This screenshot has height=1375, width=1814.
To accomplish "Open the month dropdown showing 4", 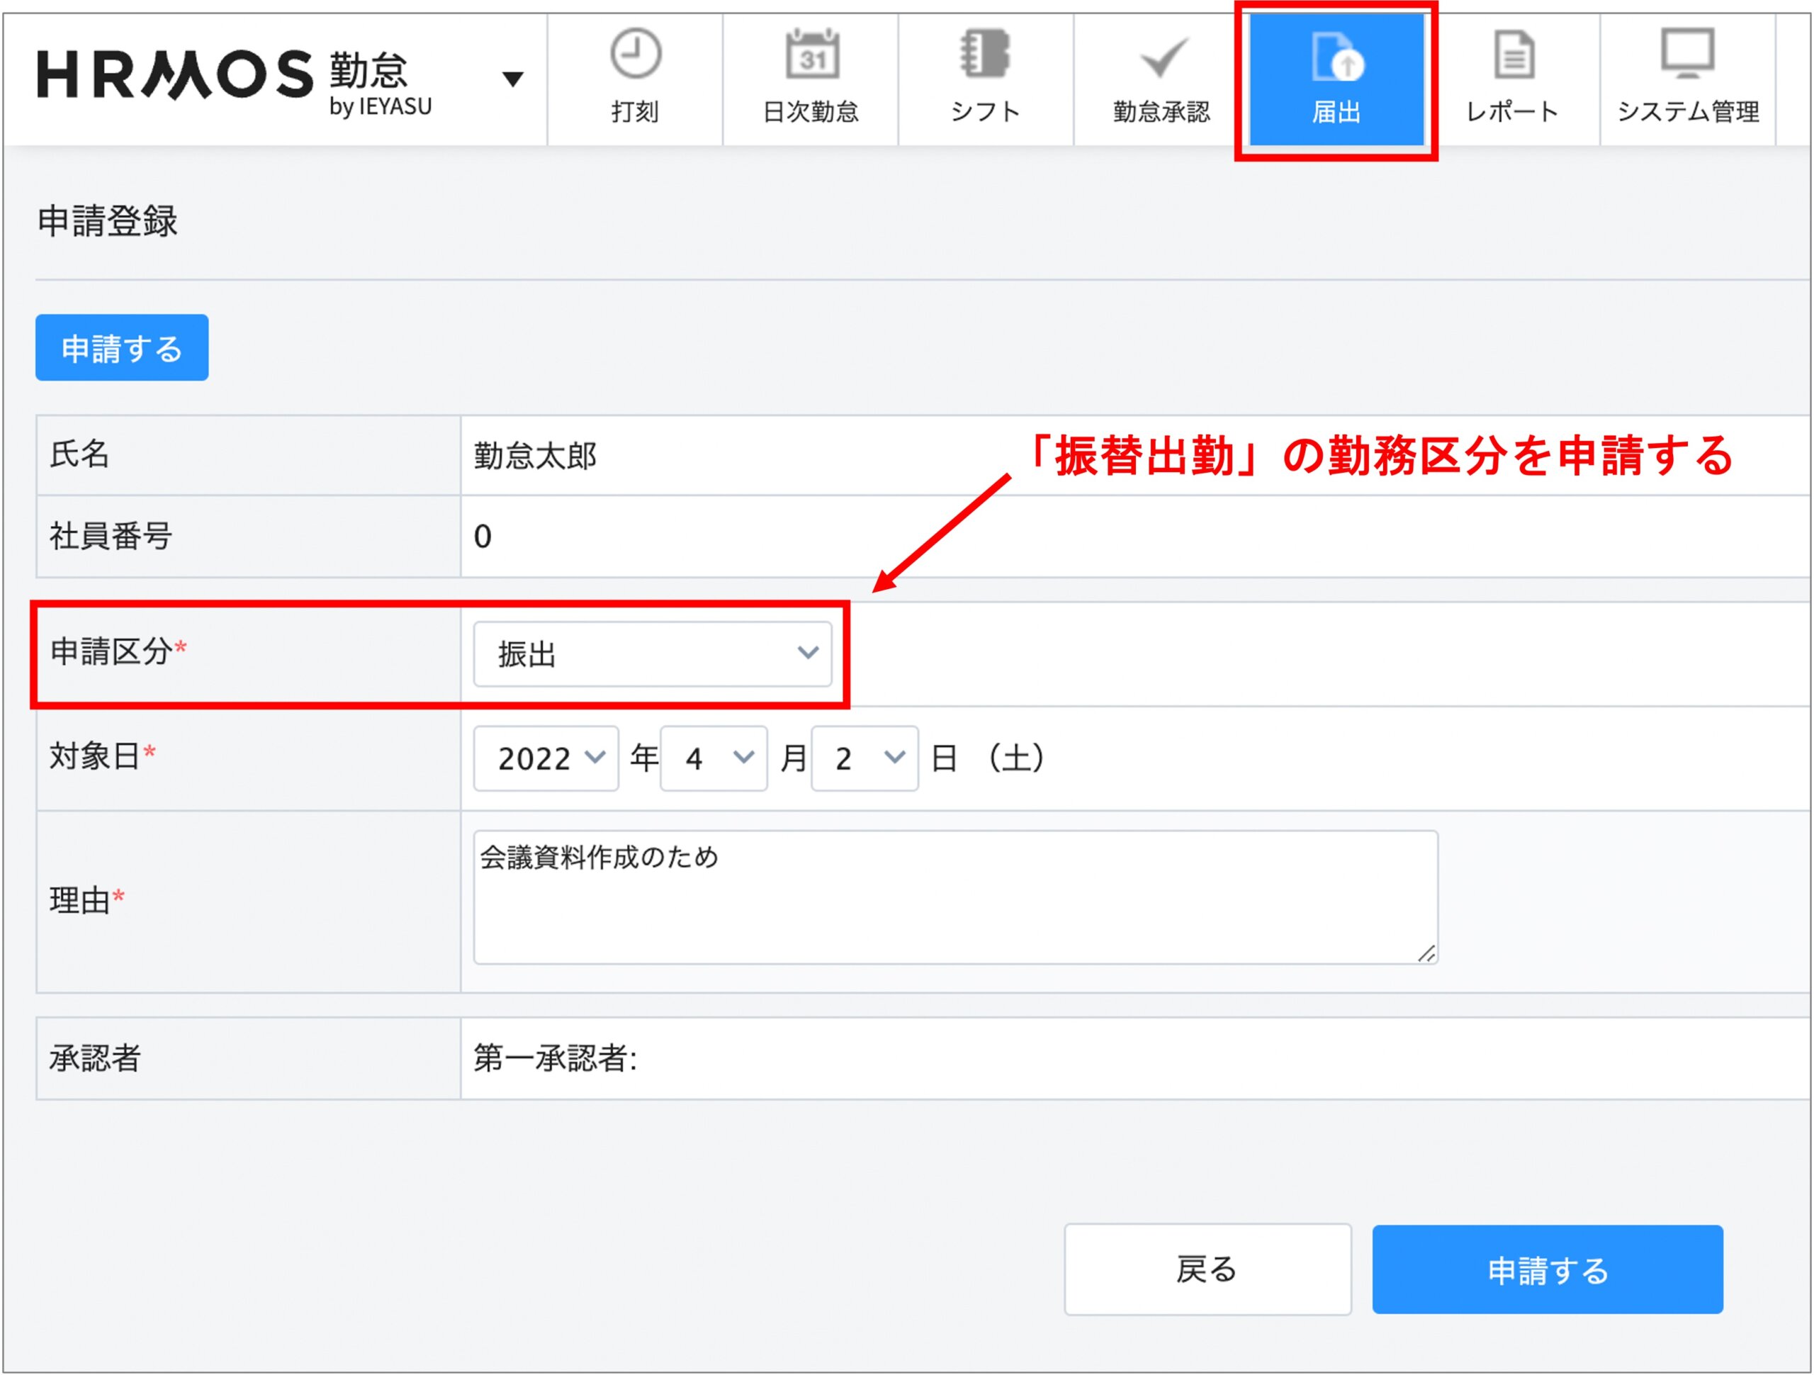I will coord(713,758).
